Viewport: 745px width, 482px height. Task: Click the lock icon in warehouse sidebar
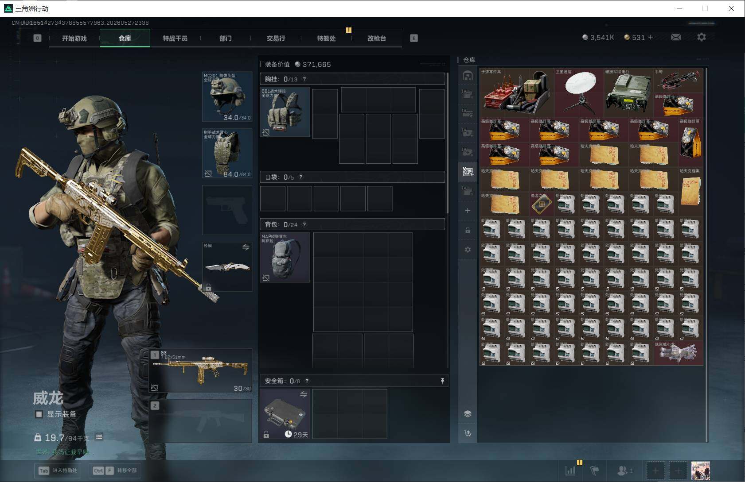(468, 230)
